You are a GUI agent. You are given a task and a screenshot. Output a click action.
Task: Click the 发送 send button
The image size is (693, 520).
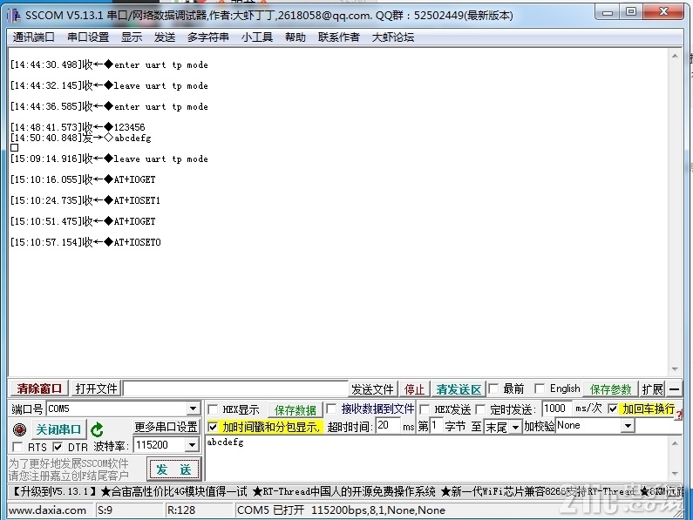(x=173, y=469)
